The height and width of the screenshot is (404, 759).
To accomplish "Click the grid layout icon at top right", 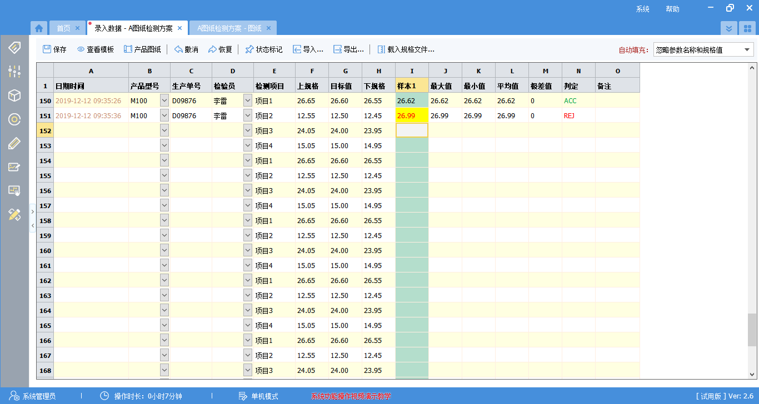I will pyautogui.click(x=747, y=28).
